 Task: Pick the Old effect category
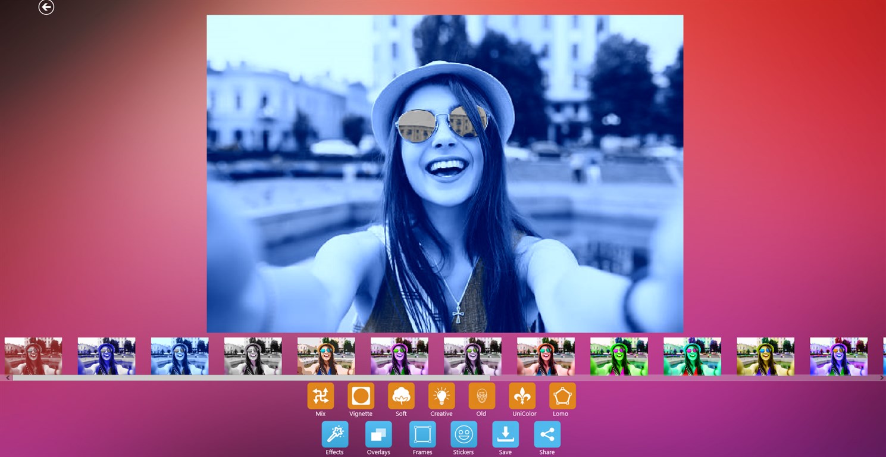click(x=481, y=396)
